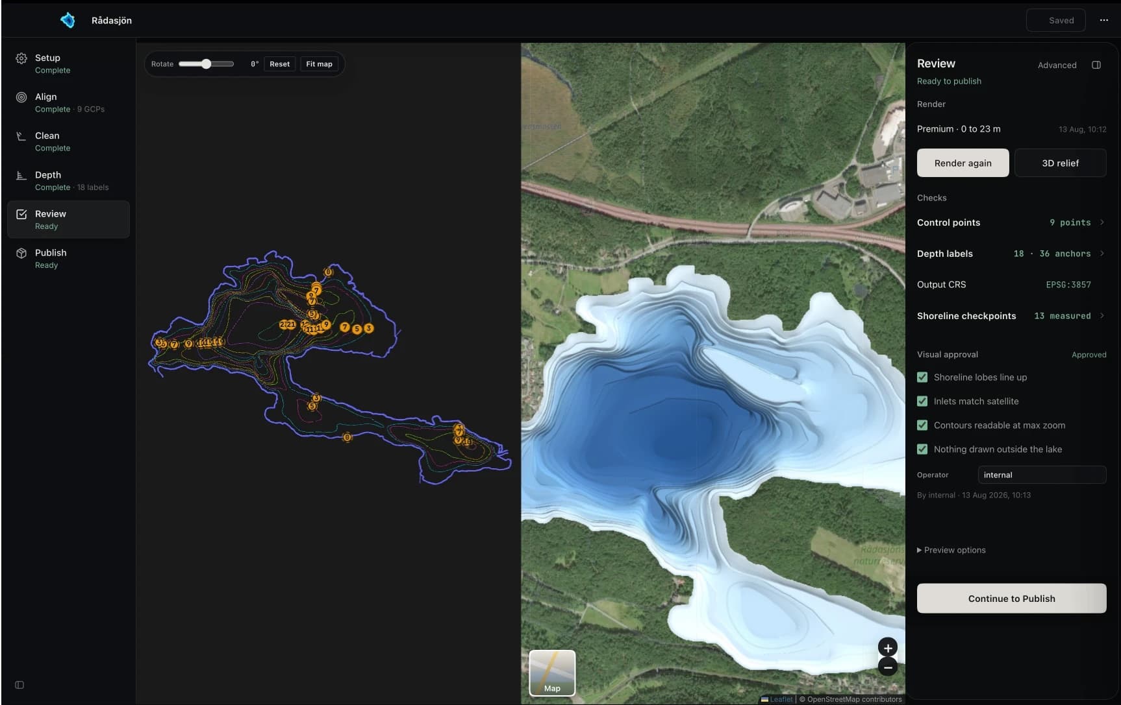Uncheck Shoreline lobes line up
This screenshot has width=1121, height=705.
(922, 377)
